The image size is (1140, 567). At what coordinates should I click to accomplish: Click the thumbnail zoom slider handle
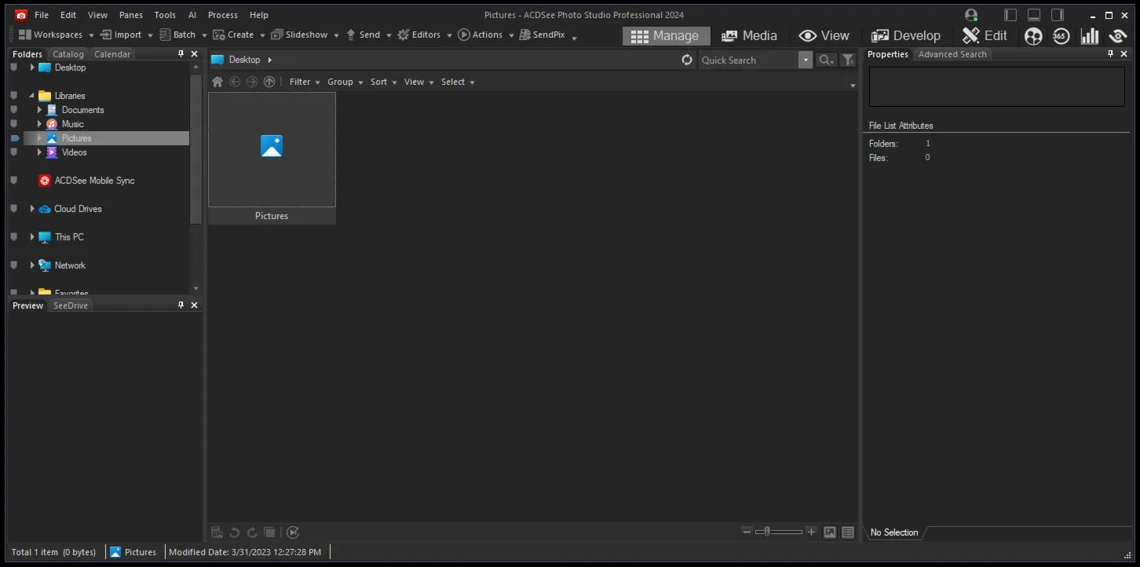pos(767,532)
